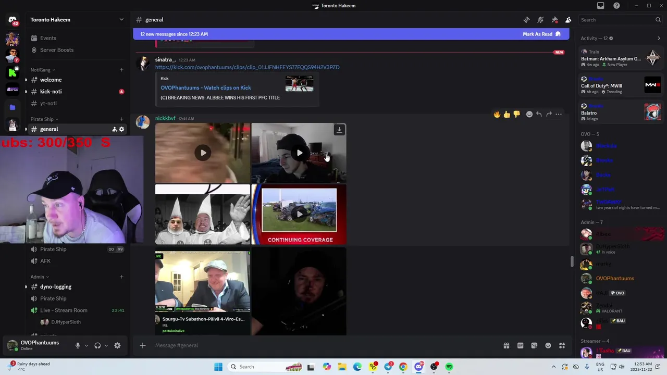Collapse the NotiGang category
The width and height of the screenshot is (667, 375).
[x=43, y=70]
